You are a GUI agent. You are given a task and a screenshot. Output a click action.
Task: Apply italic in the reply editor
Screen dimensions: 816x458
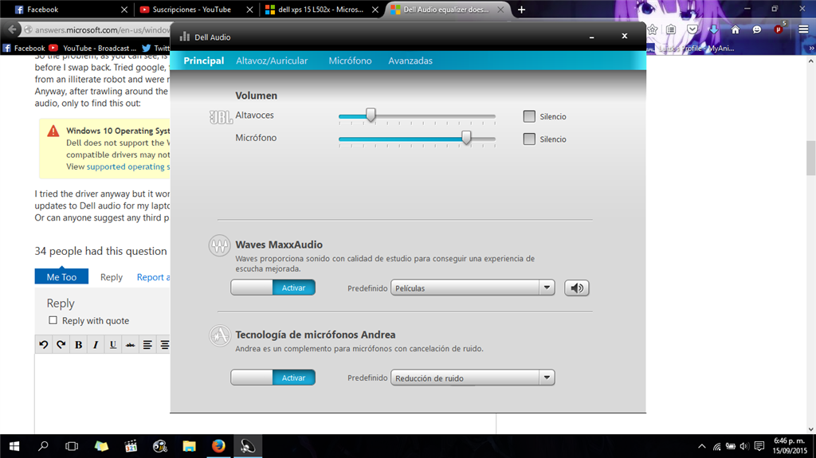click(96, 345)
